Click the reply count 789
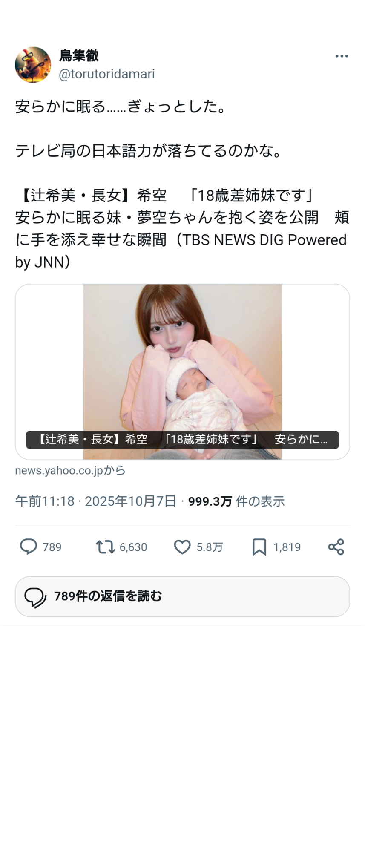The height and width of the screenshot is (852, 365). point(52,547)
